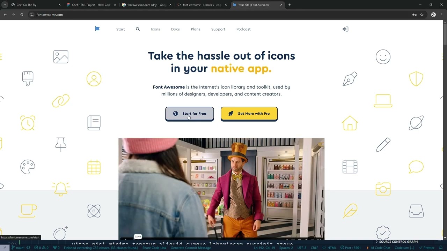Open the search magnifier in the site navigation
447x251 pixels.
[138, 29]
